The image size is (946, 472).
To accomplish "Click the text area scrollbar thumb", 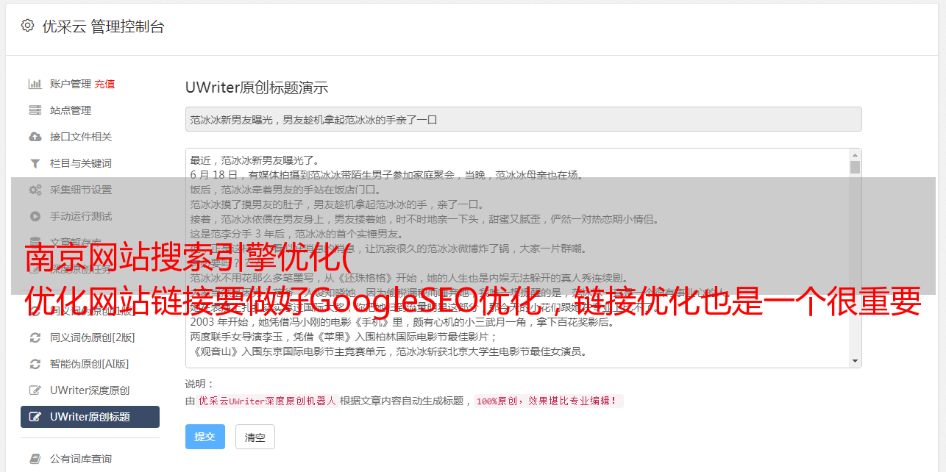I will [x=855, y=167].
